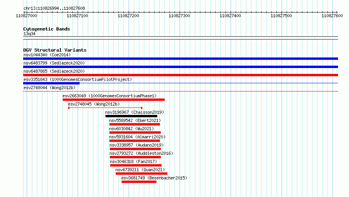Click the Cytogenetic Bands track title

coord(47,29)
